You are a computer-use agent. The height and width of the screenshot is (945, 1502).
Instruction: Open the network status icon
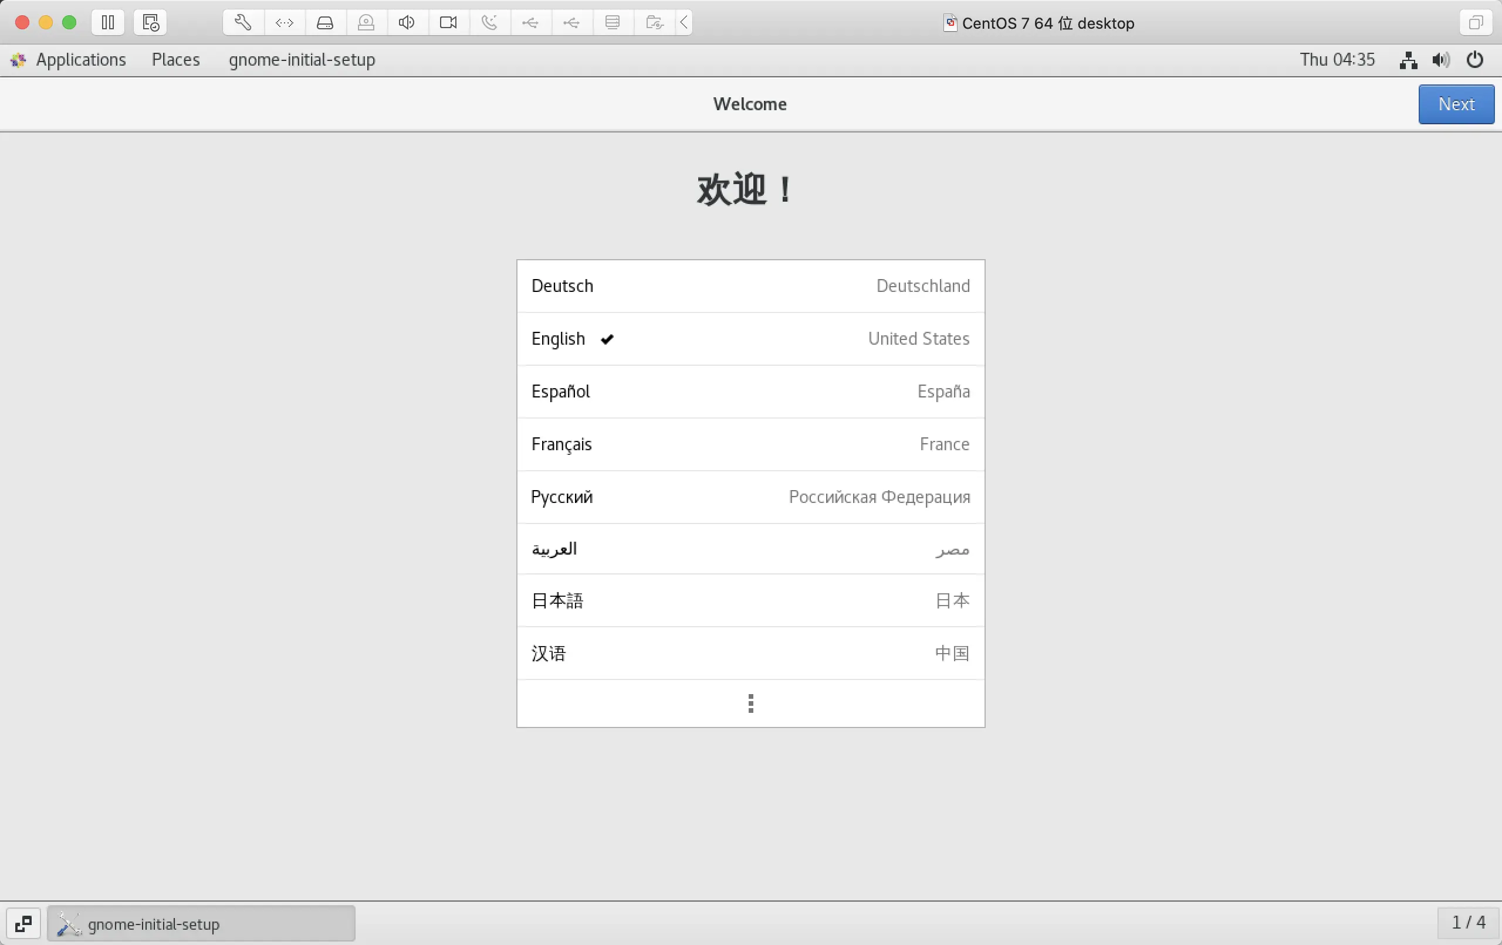coord(1408,60)
